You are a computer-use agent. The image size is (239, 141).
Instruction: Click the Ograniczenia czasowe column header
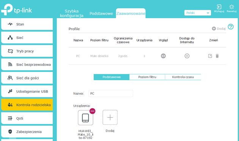click(x=123, y=40)
